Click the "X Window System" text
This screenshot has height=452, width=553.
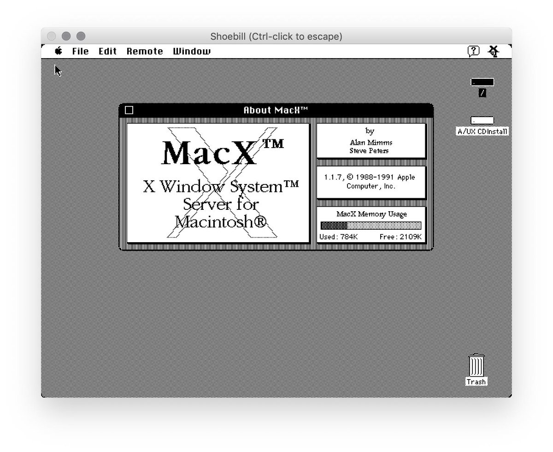tap(221, 187)
